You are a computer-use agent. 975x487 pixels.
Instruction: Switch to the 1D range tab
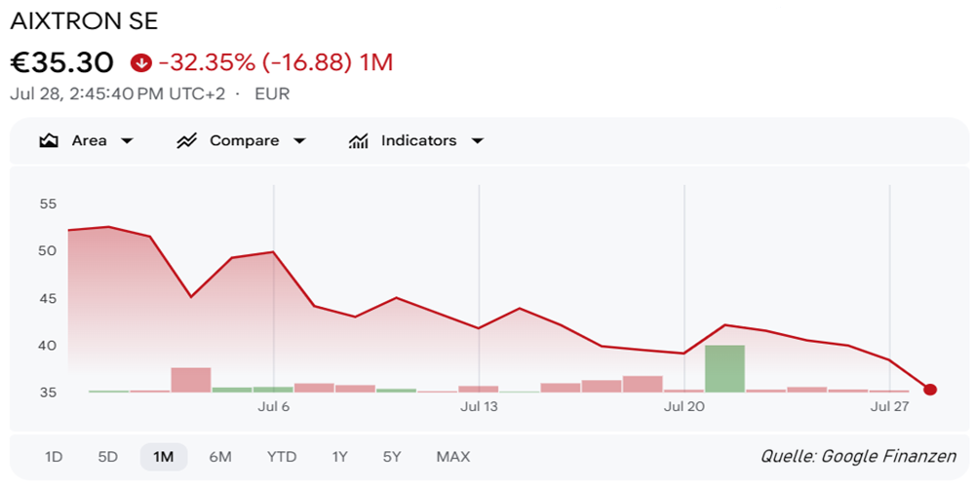click(54, 457)
